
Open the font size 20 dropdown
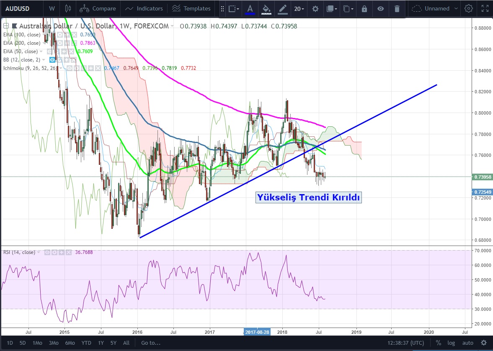pyautogui.click(x=299, y=9)
